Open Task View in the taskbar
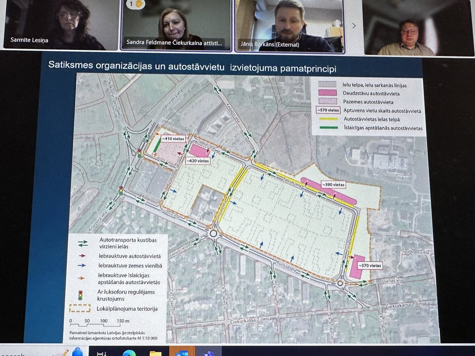This screenshot has height=356, width=475. [x=101, y=353]
